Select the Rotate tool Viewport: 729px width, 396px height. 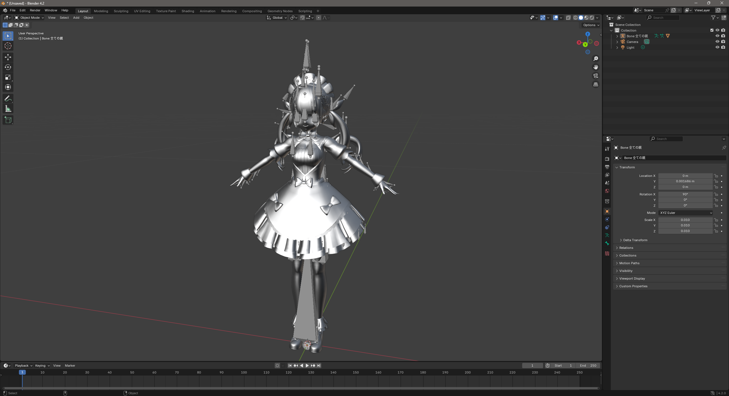coord(8,67)
